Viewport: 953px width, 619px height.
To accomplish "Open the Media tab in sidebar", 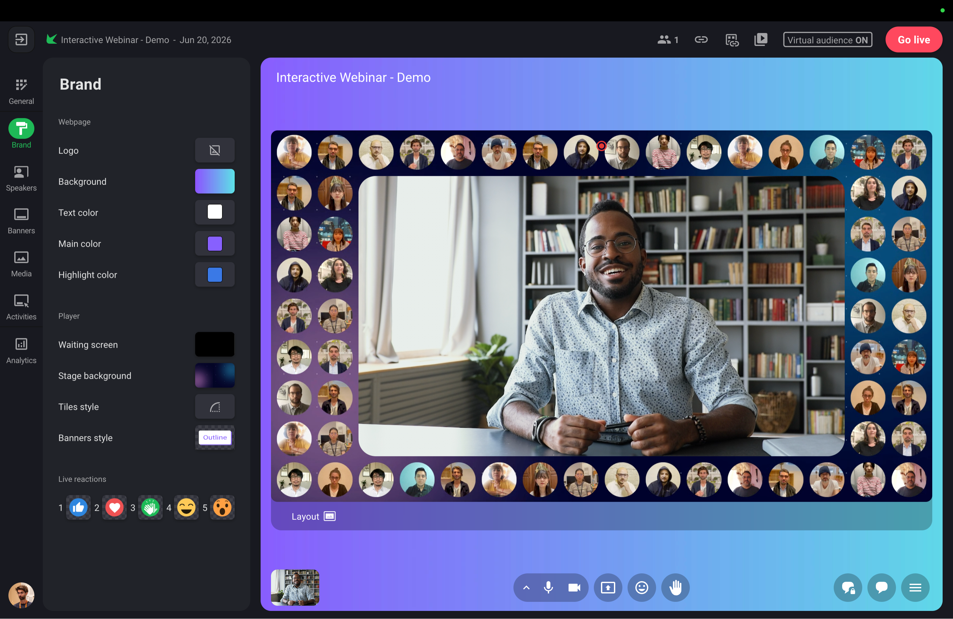I will point(21,264).
